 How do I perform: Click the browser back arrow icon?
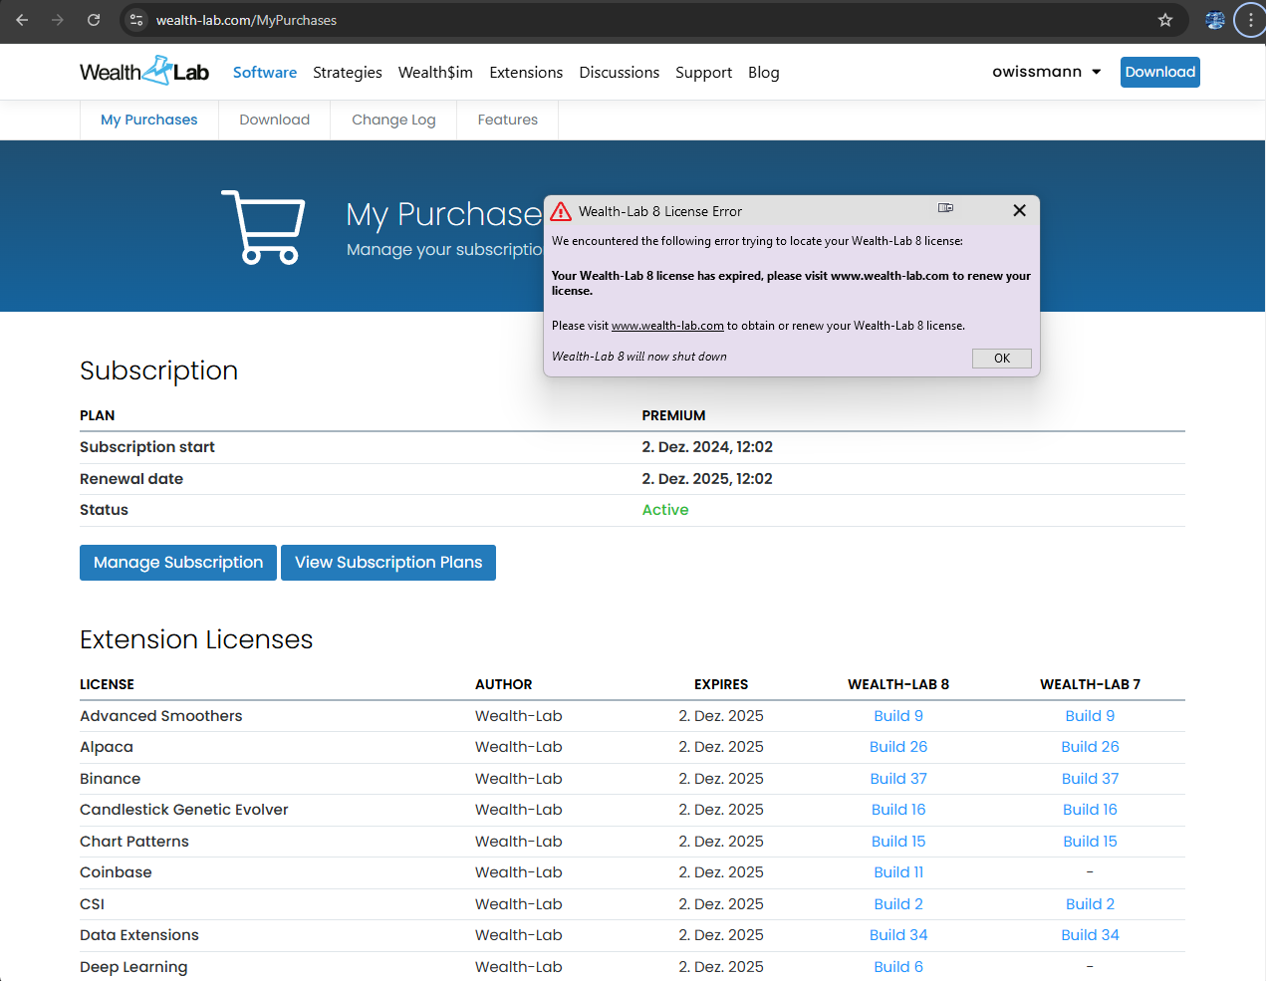click(22, 20)
